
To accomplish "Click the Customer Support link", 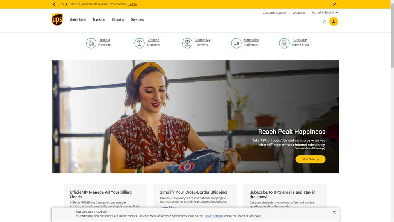I will pos(274,13).
